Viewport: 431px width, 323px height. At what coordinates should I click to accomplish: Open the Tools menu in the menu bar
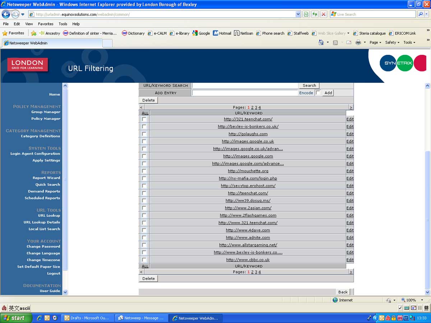tap(62, 24)
